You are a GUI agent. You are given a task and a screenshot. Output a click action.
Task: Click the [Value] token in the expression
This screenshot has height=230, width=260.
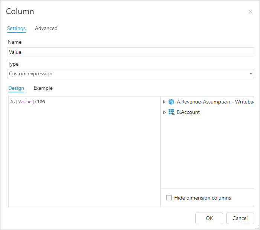pos(26,102)
